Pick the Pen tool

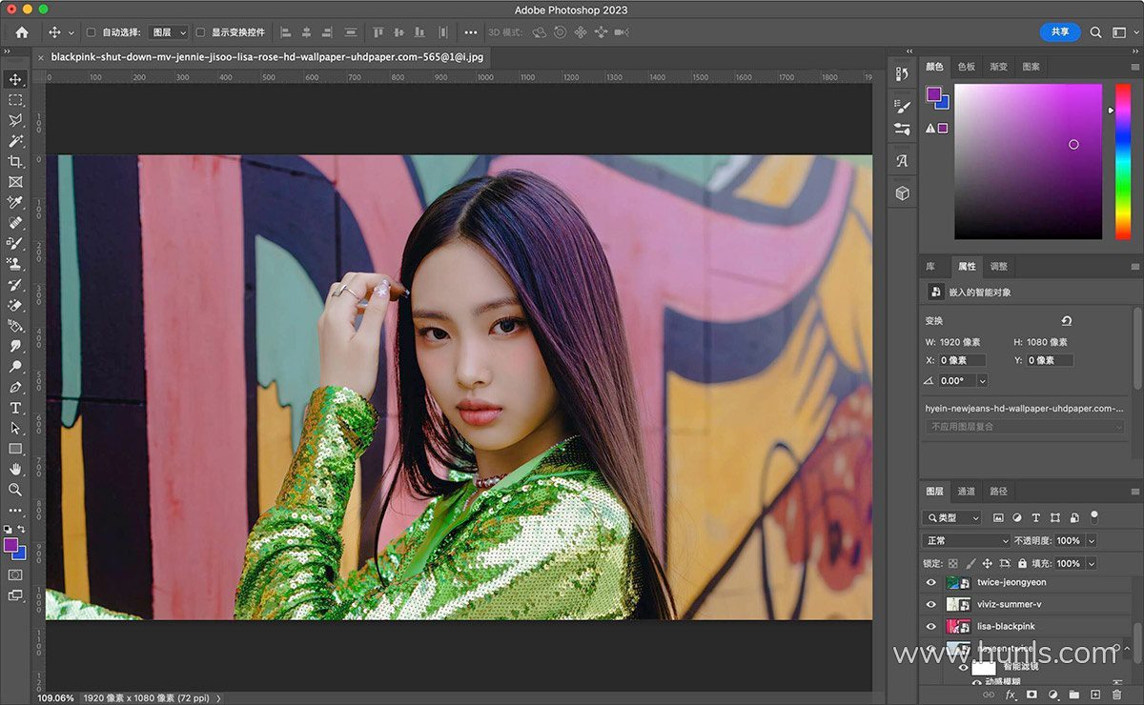(15, 388)
